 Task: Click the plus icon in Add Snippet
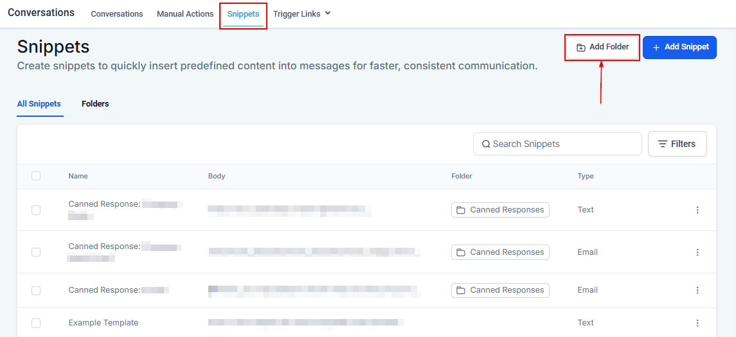(656, 48)
